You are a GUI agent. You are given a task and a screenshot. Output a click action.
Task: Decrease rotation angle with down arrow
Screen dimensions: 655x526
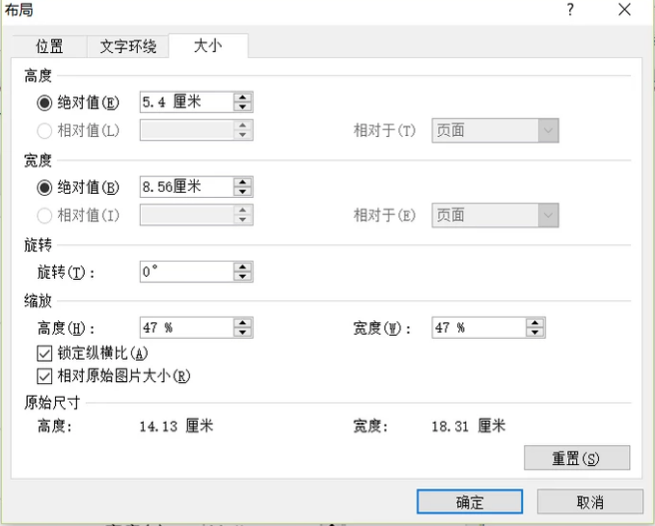pyautogui.click(x=243, y=277)
